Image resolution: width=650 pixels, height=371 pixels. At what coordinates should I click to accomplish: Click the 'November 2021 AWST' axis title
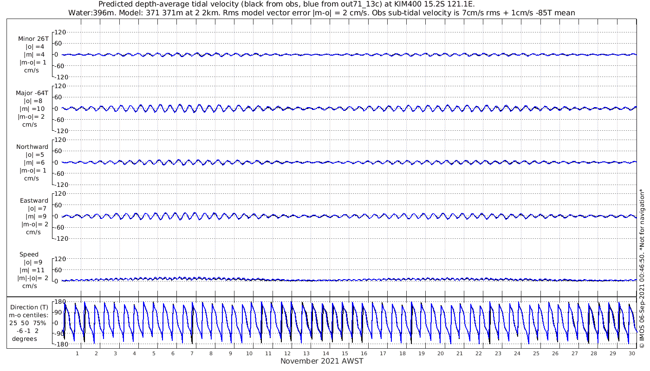pos(322,361)
